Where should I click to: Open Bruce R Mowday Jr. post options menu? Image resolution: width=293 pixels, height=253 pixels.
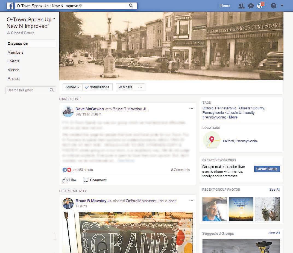point(191,200)
